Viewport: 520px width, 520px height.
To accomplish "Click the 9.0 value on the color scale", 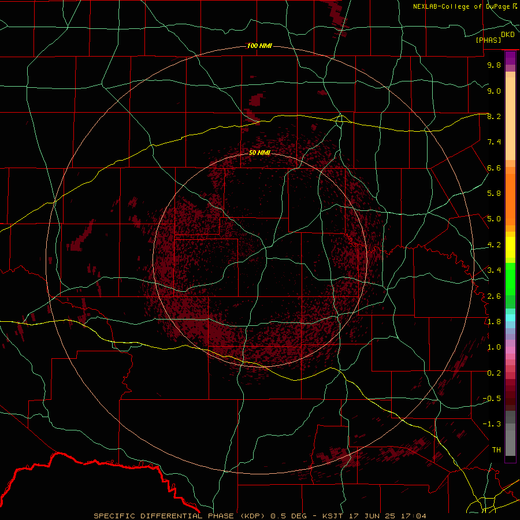I will pyautogui.click(x=494, y=91).
